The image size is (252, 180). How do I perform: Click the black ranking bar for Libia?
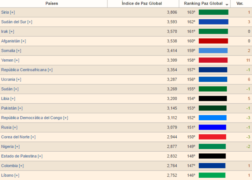click(x=213, y=99)
